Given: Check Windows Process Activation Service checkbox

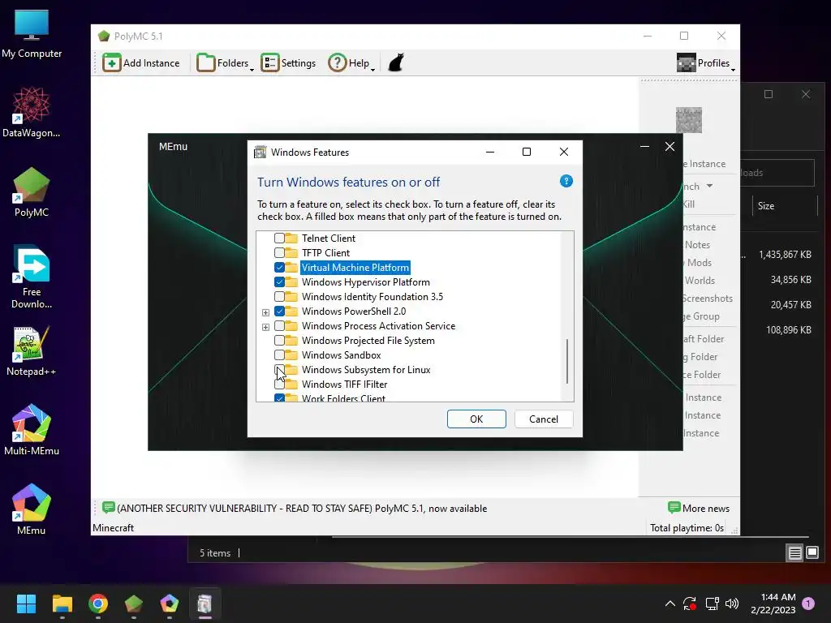Looking at the screenshot, I should [279, 326].
